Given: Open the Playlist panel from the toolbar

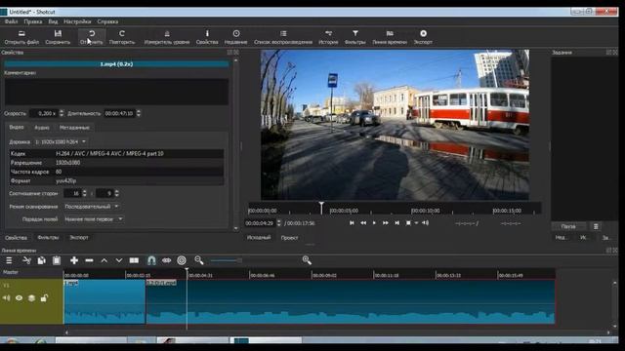Looking at the screenshot, I should coord(283,34).
